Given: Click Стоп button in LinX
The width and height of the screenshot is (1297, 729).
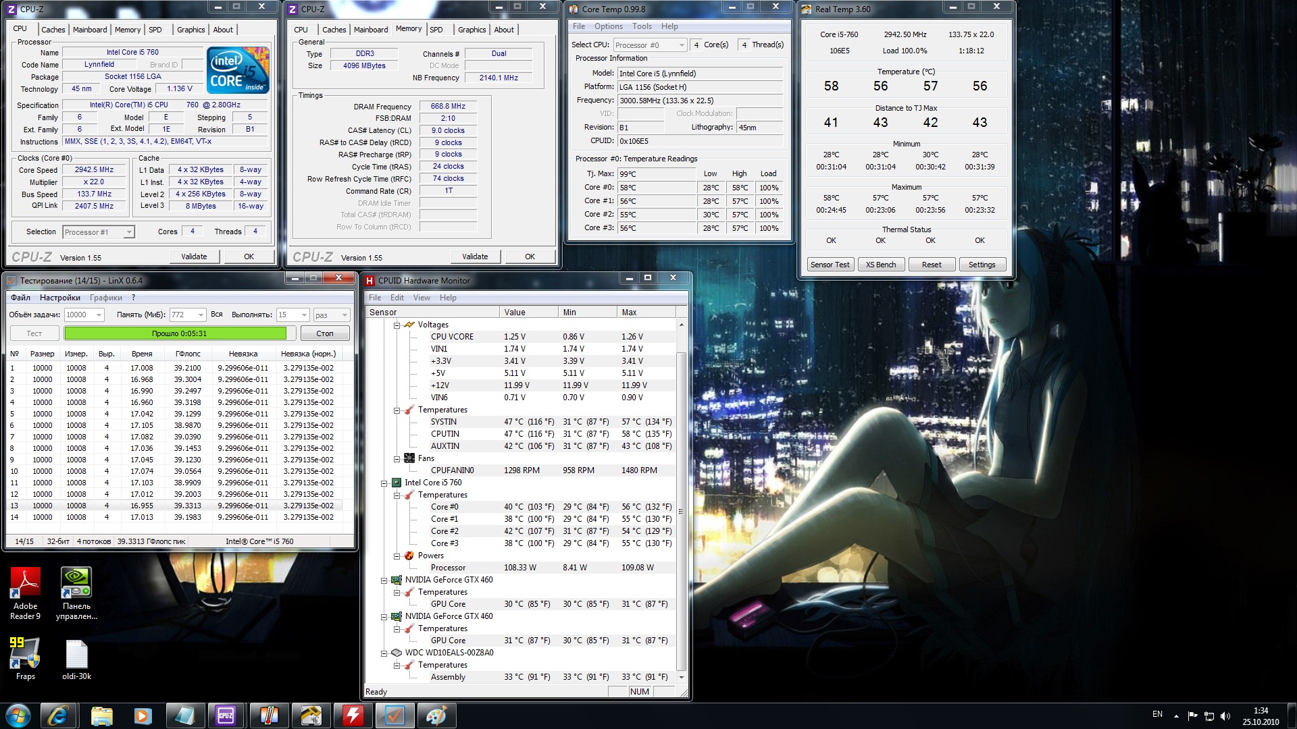Looking at the screenshot, I should tap(325, 333).
